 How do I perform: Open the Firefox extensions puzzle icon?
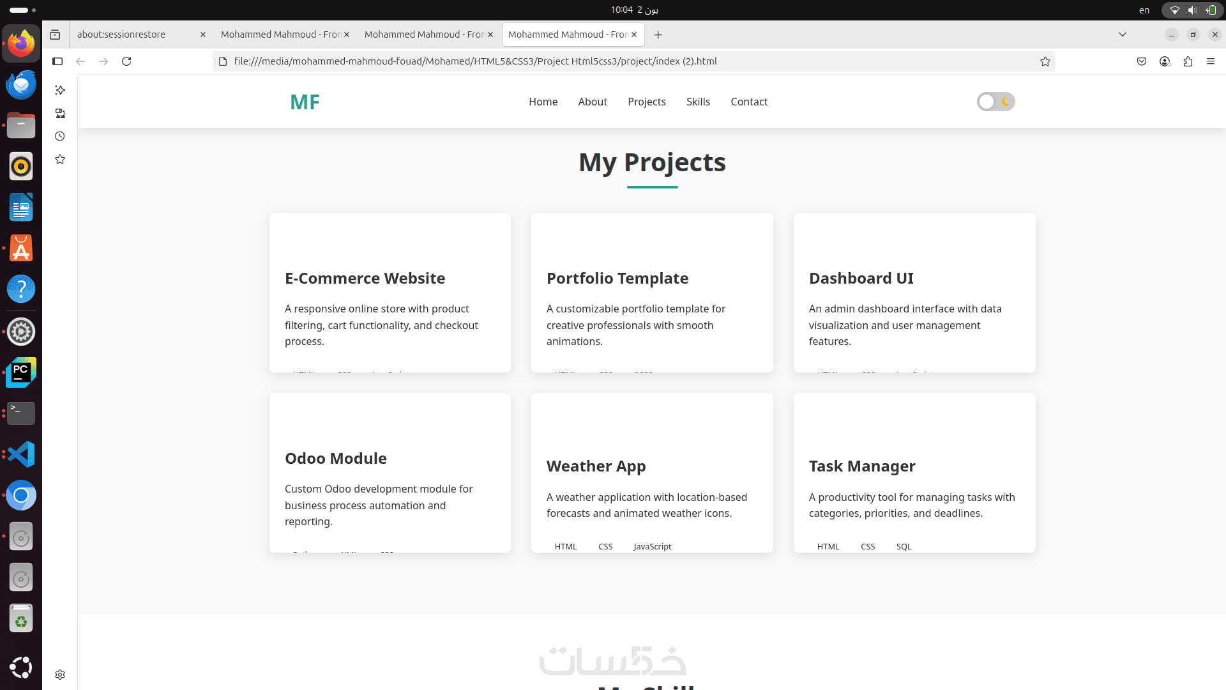(1188, 61)
